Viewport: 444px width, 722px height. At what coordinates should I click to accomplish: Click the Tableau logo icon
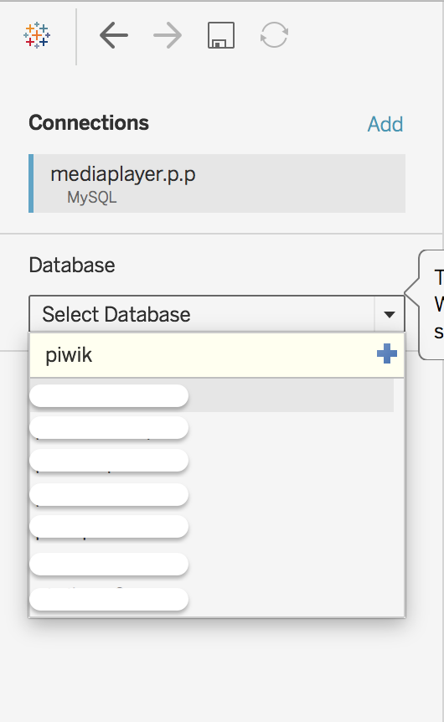(x=37, y=35)
